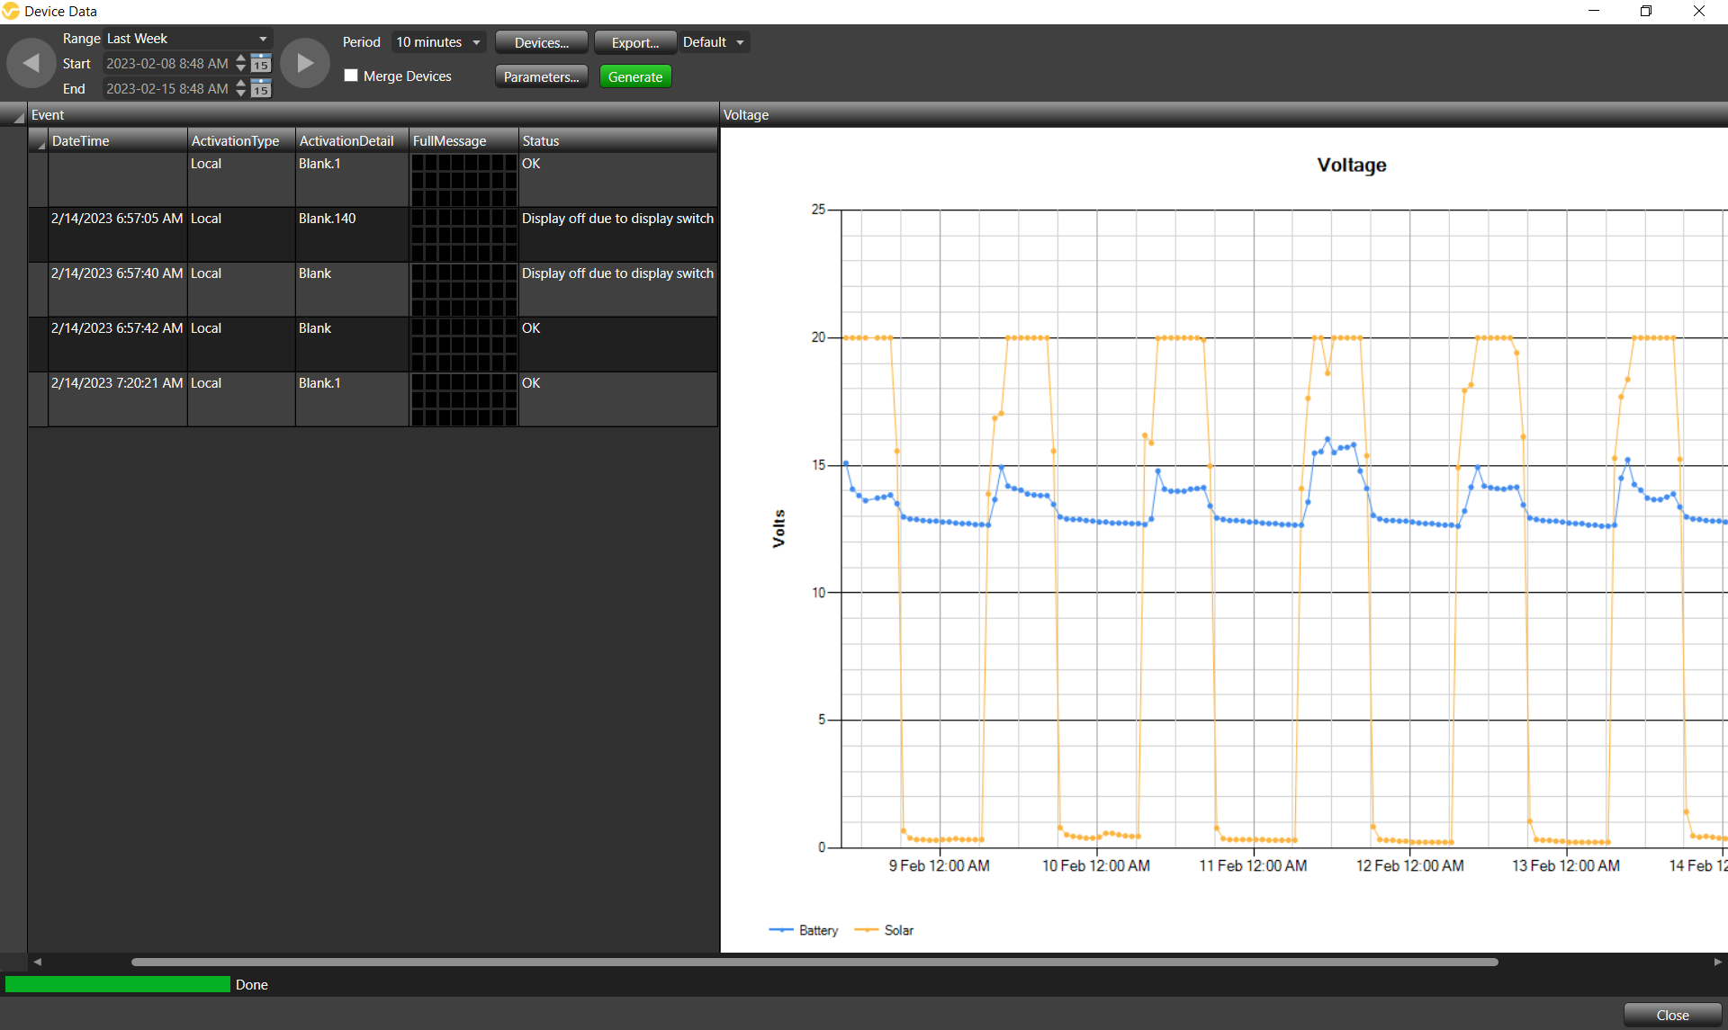
Task: Click the first row Blank.1 cell
Action: click(x=352, y=180)
